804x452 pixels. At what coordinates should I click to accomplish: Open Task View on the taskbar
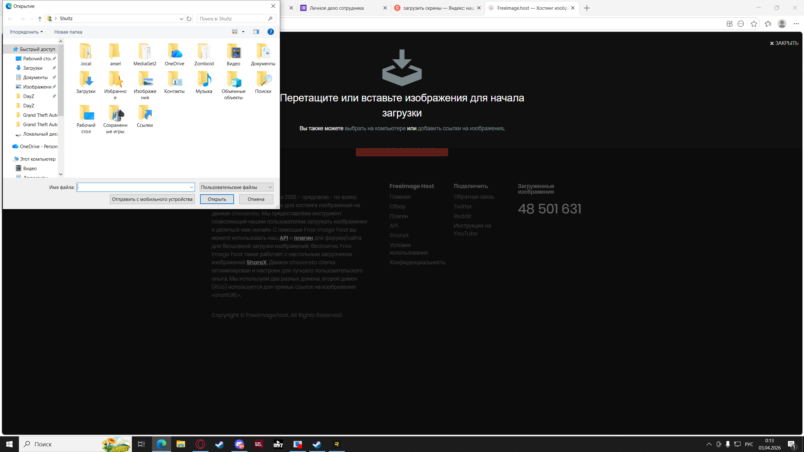point(141,444)
